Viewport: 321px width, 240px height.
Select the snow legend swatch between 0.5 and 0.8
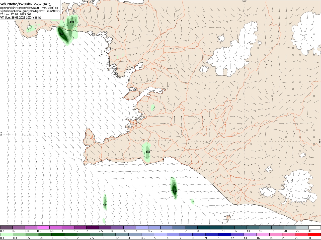click(43, 227)
